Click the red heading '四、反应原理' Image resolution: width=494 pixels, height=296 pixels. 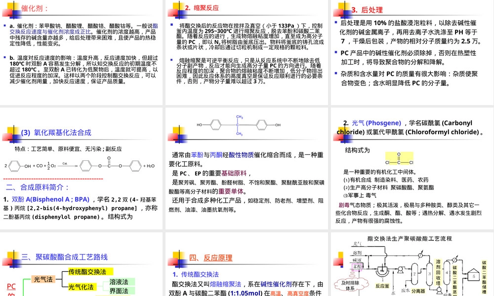(211, 258)
